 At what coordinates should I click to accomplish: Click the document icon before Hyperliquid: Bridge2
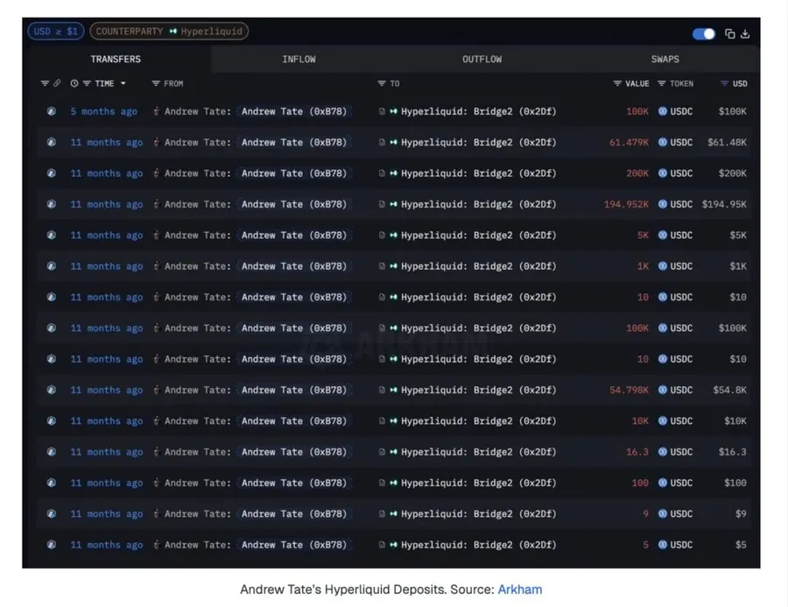[383, 111]
